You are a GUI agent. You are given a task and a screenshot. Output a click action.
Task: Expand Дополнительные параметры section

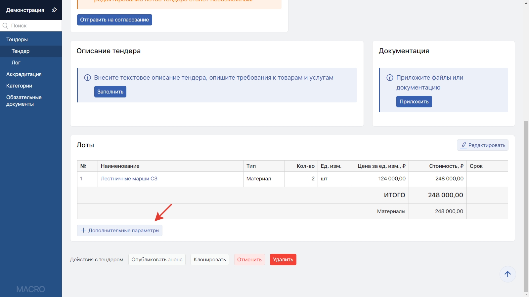[120, 231]
